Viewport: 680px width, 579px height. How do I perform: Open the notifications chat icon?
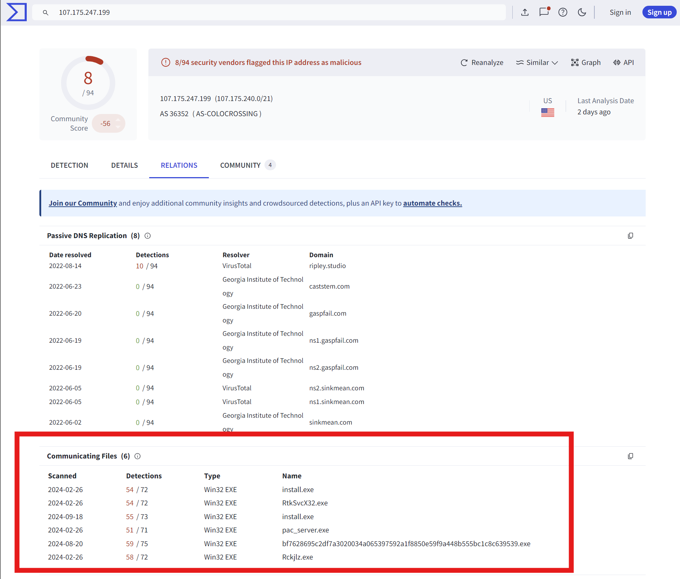click(x=544, y=12)
